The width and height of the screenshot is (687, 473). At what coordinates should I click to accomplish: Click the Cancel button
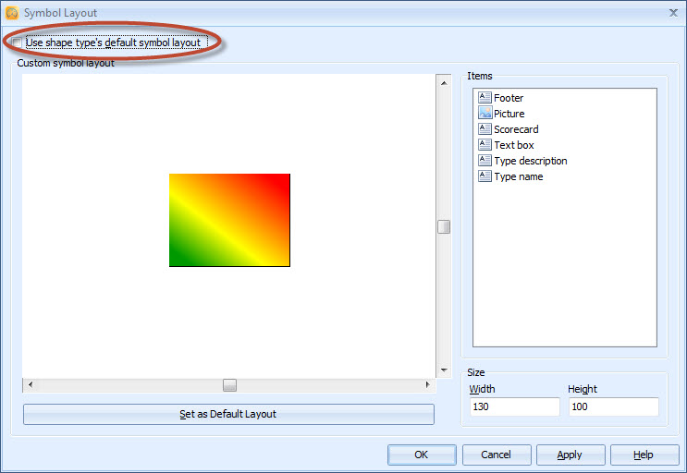pos(497,455)
